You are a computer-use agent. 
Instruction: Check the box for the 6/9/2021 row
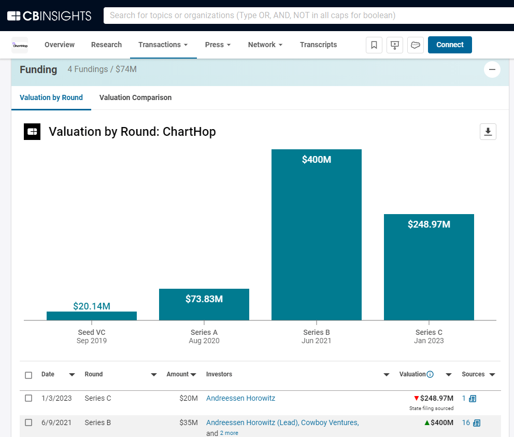28,422
